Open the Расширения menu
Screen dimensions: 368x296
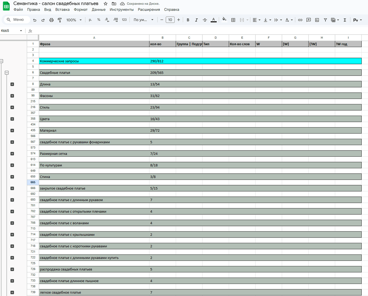click(x=149, y=10)
